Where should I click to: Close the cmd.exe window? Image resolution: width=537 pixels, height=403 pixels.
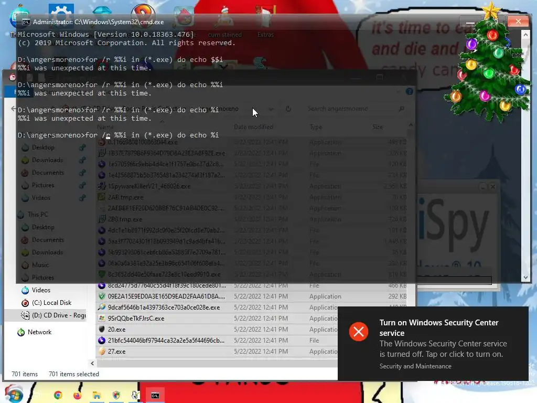(518, 22)
